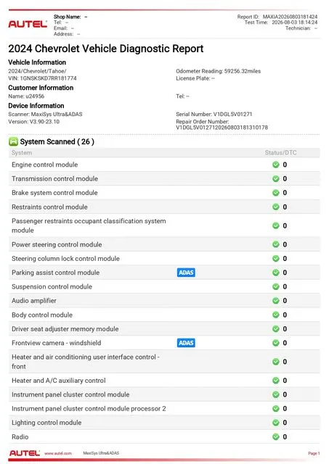
Task: Click green check status for the Radio row
Action: point(276,436)
